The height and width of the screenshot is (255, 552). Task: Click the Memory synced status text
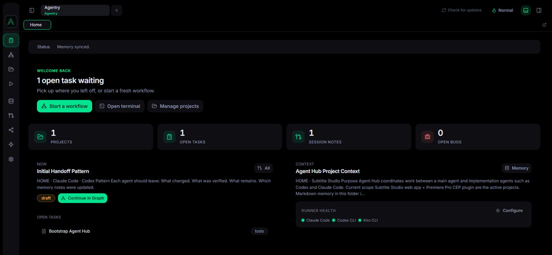tap(73, 47)
